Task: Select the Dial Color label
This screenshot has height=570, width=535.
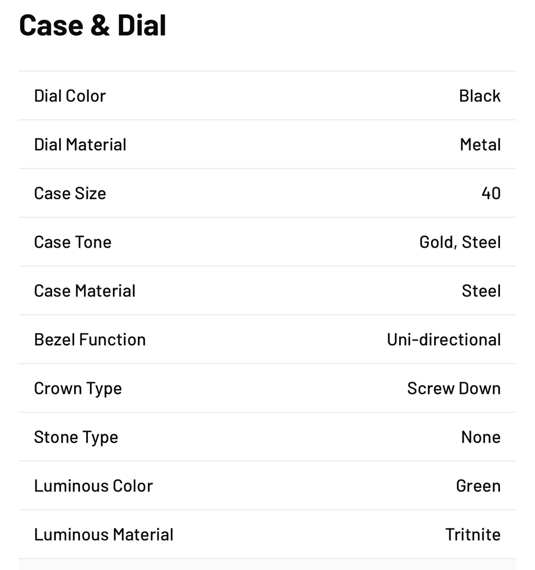Action: (70, 96)
